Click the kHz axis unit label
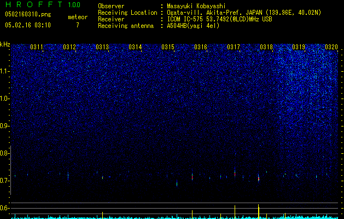Viewport: 344px width, 219px height. tap(5, 44)
